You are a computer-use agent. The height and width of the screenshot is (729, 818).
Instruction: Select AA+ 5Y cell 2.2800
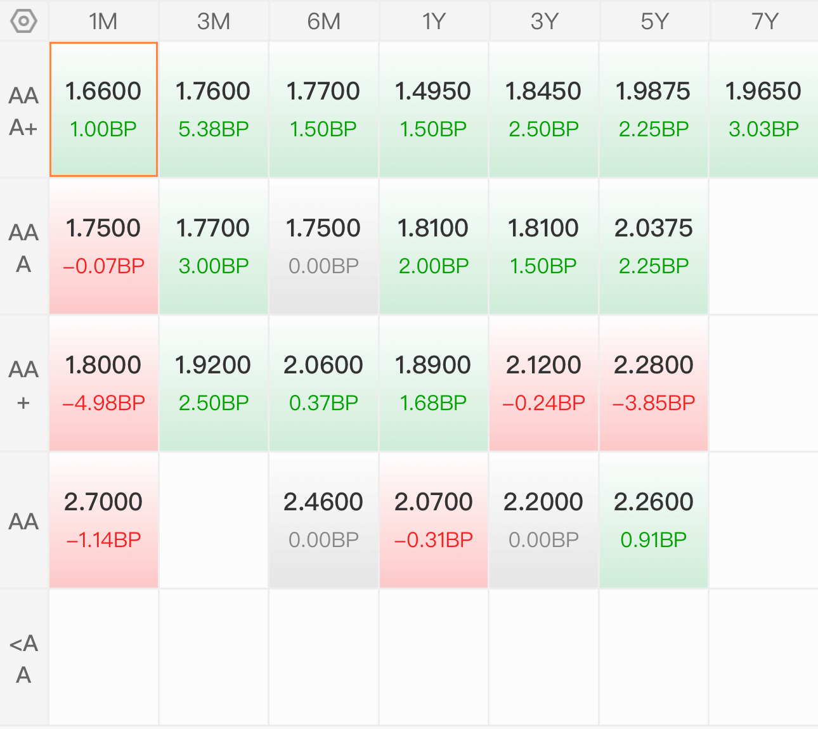654,383
